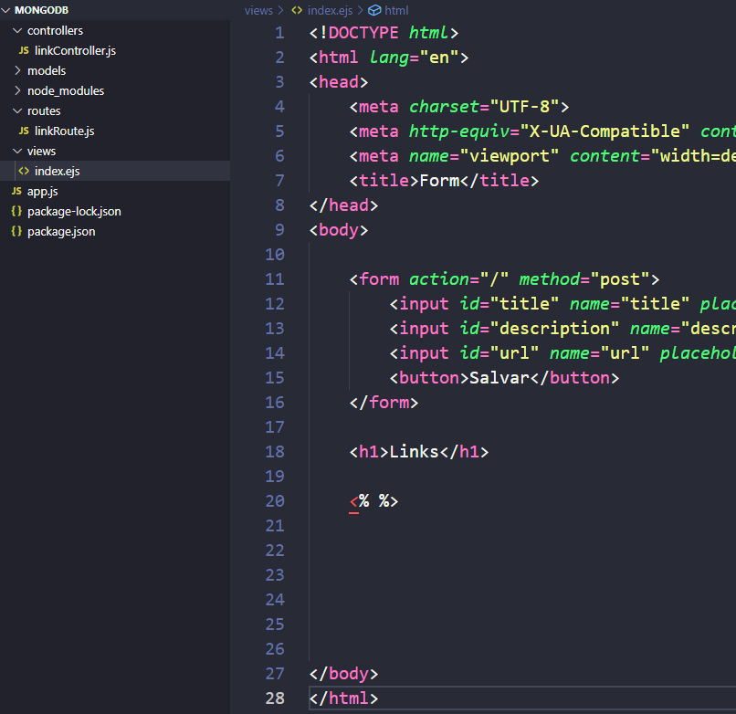Click the lang attribute on line 2
The height and width of the screenshot is (714, 736).
[389, 58]
